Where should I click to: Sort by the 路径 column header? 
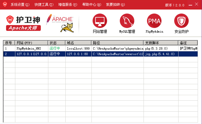117,43
